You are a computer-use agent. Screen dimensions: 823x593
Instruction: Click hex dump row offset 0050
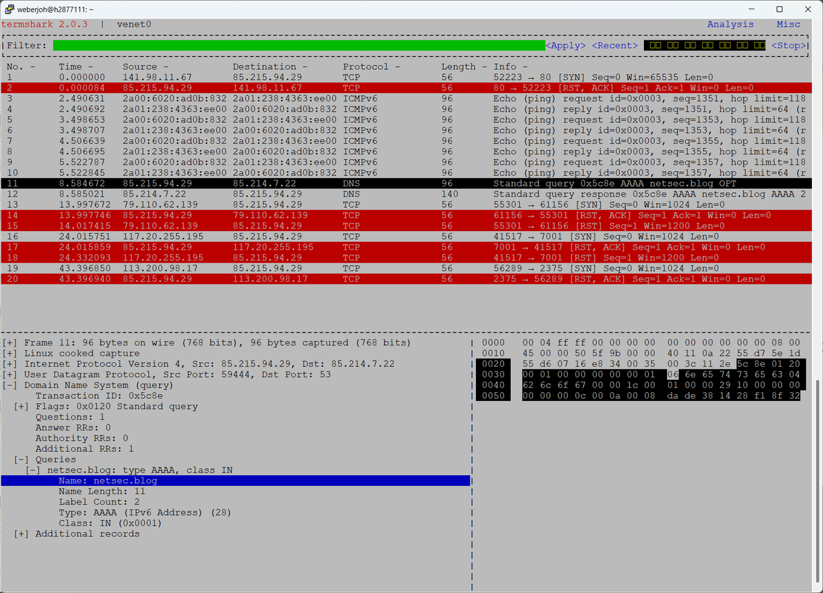493,396
